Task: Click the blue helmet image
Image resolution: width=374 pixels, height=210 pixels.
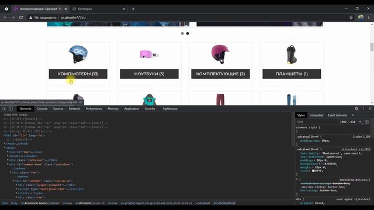Action: pyautogui.click(x=78, y=54)
